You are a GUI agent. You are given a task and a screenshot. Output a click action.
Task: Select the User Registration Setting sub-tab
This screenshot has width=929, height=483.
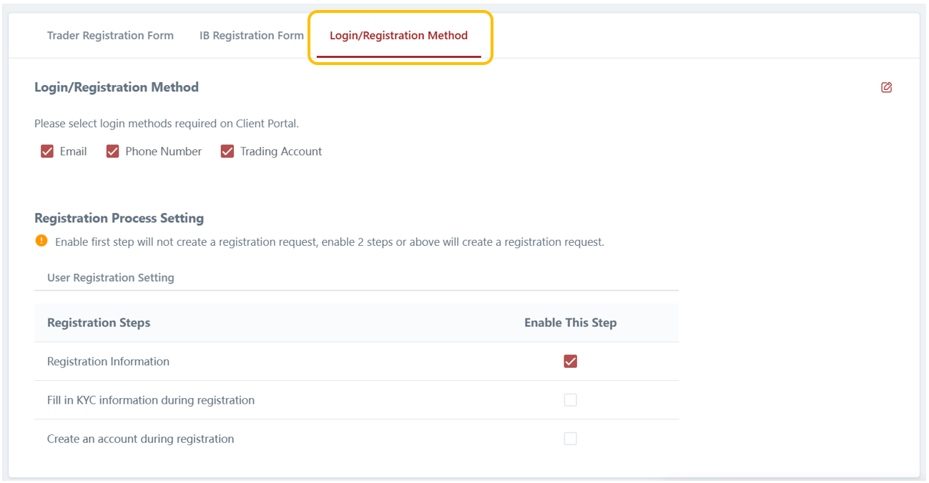click(110, 277)
